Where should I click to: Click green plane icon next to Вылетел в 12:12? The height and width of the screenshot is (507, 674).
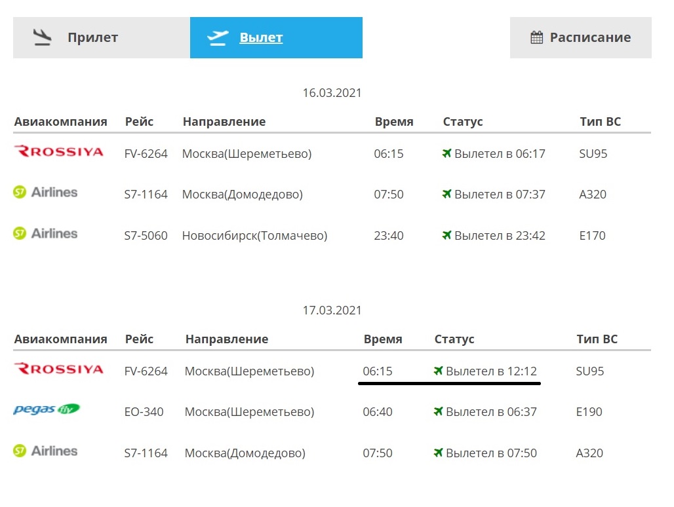439,371
